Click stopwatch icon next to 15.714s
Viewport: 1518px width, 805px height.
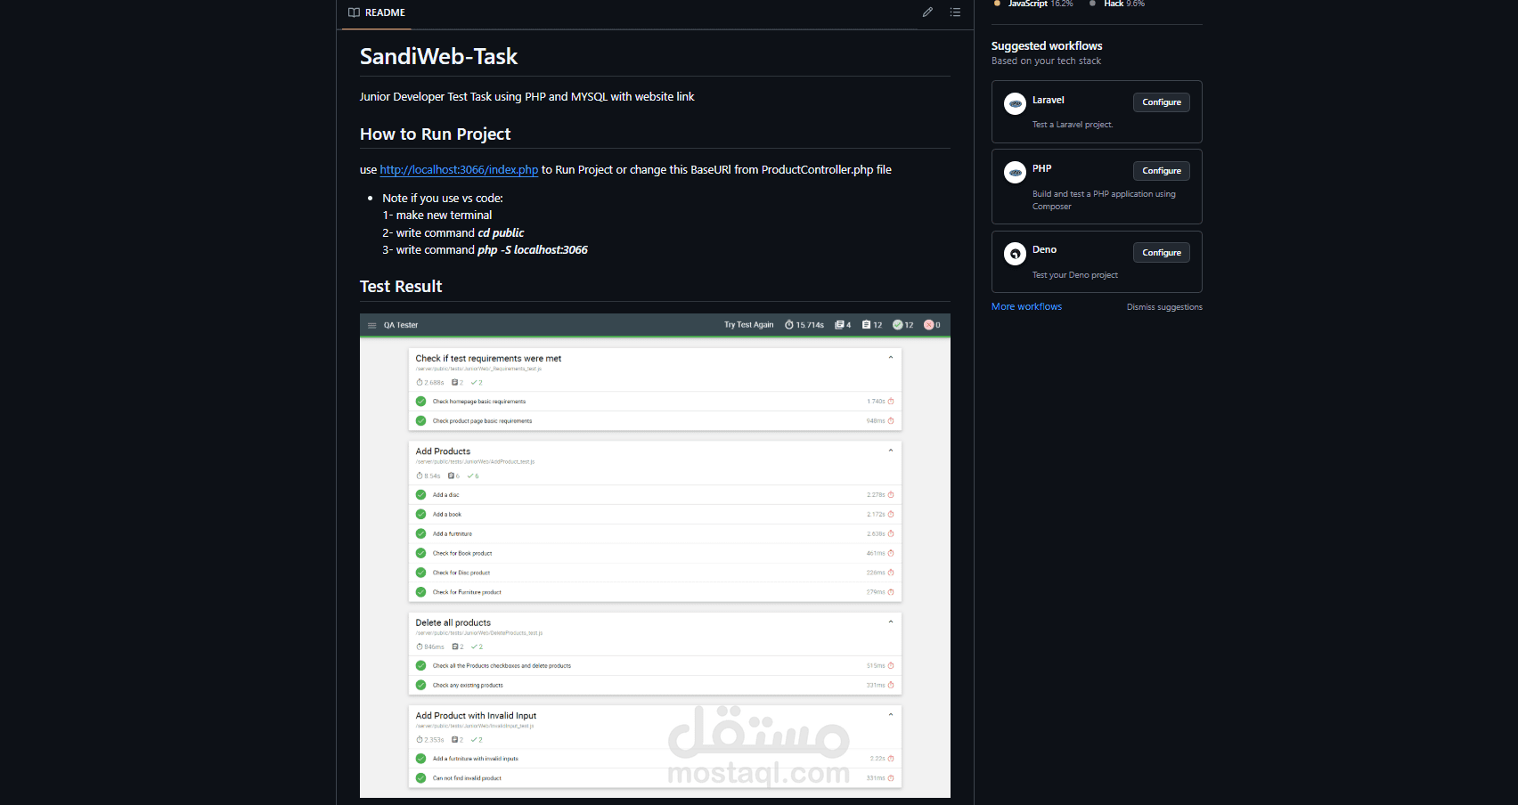789,325
